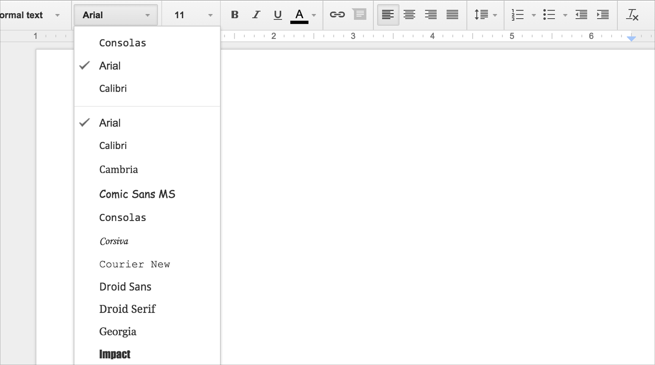Clear text formatting
655x365 pixels.
(633, 16)
